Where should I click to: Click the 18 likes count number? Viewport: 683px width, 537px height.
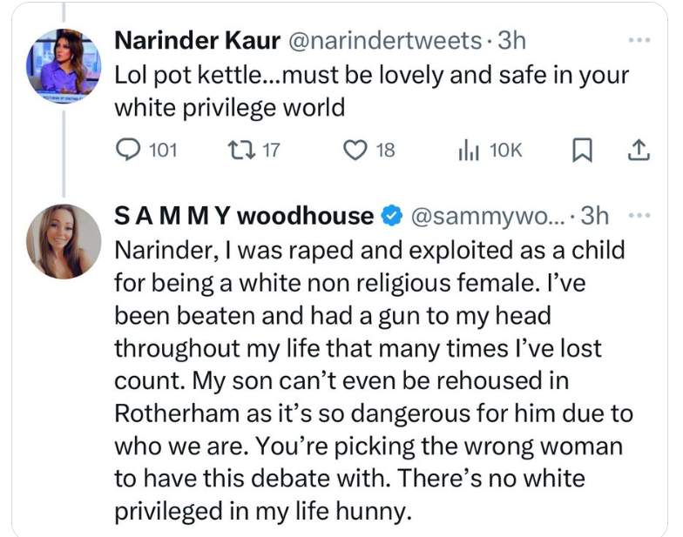tap(384, 151)
